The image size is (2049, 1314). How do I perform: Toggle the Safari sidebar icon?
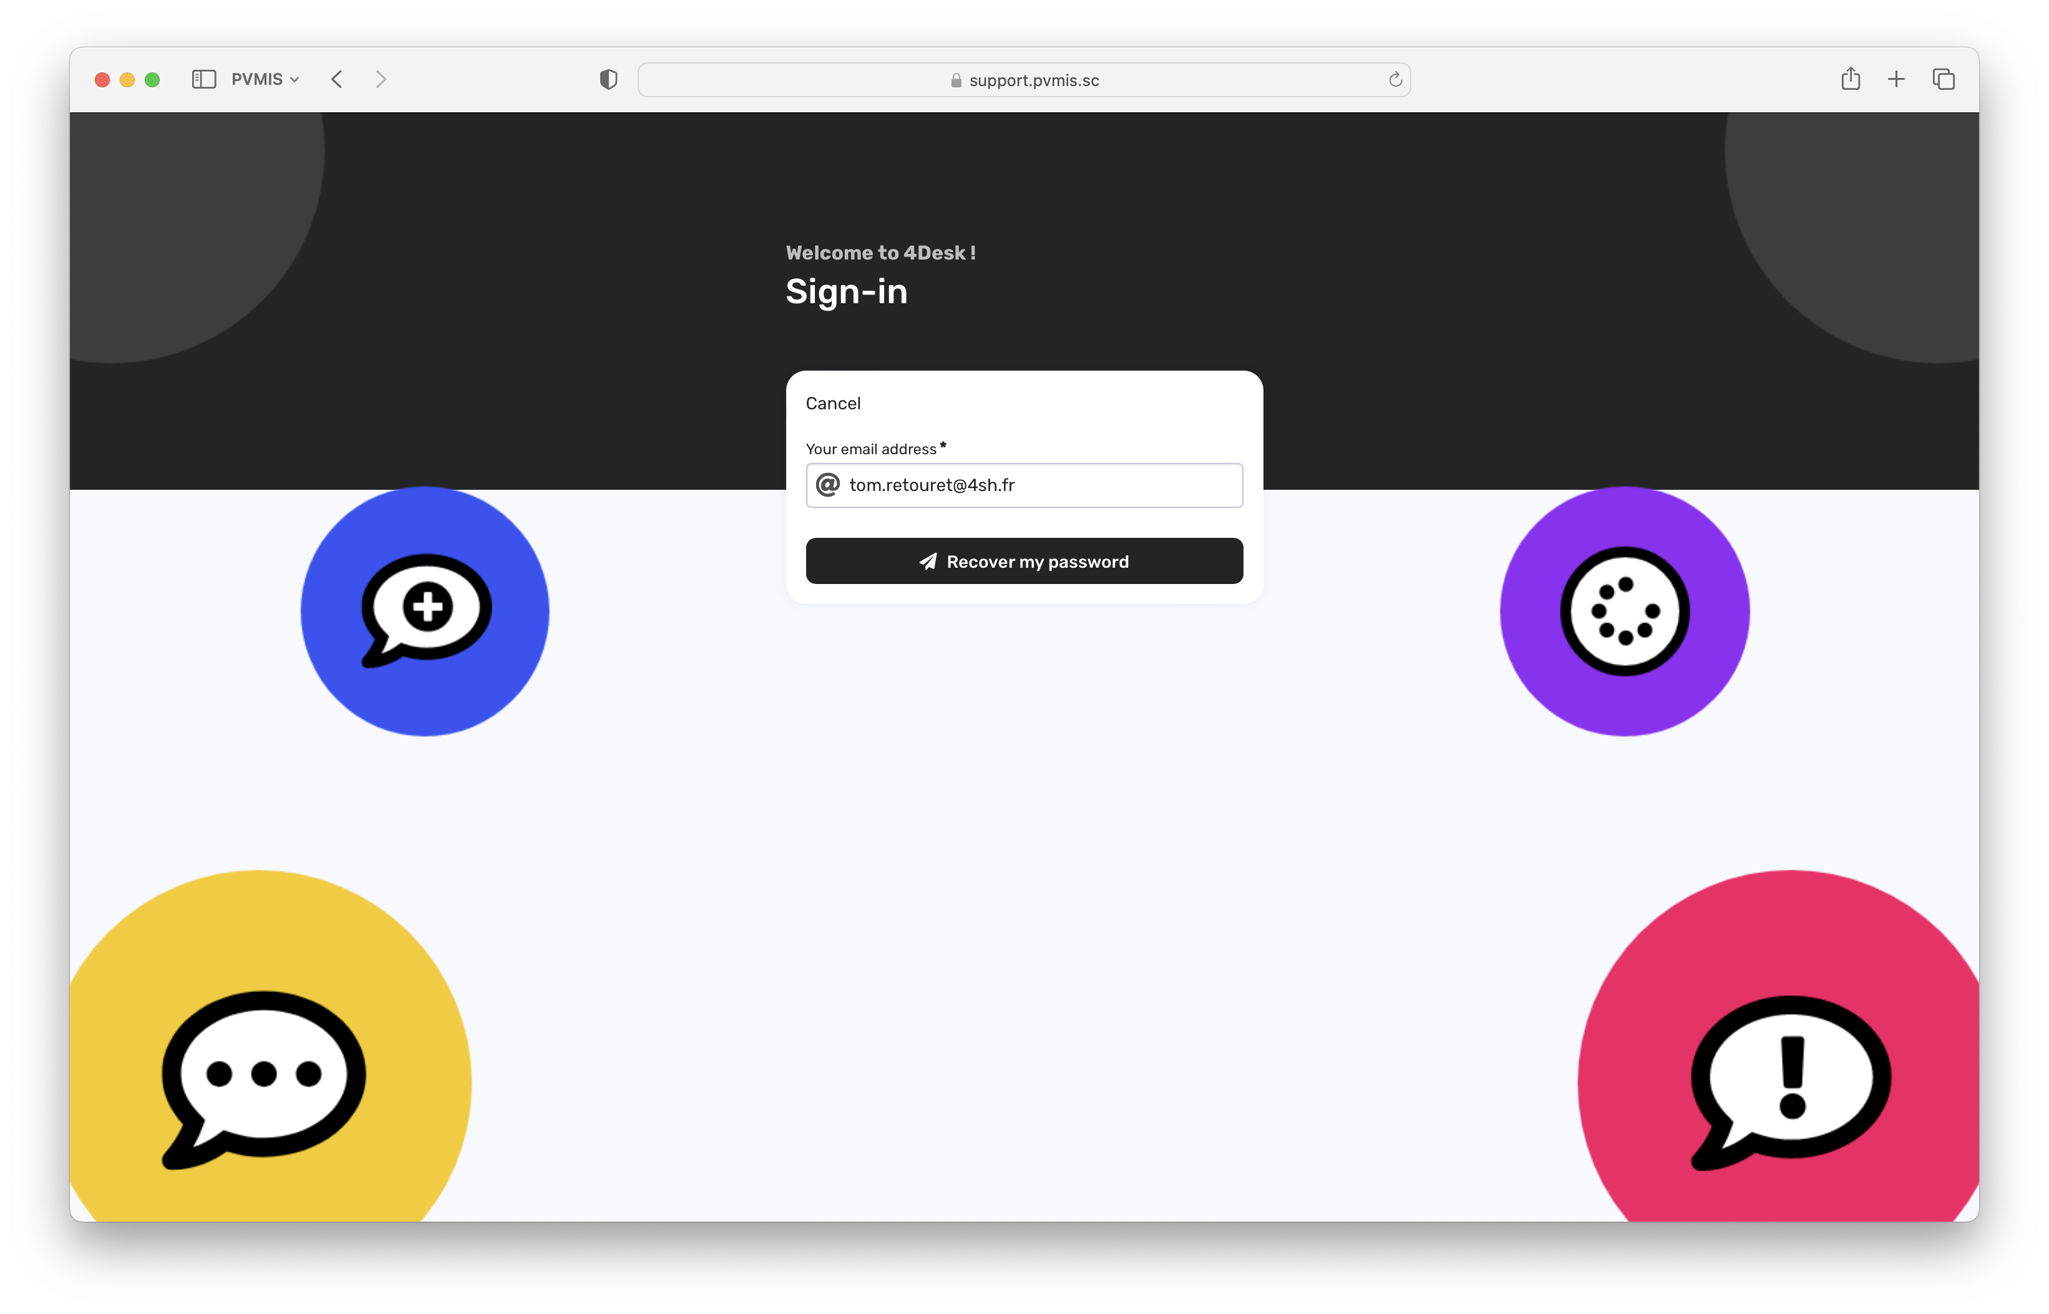[x=204, y=79]
